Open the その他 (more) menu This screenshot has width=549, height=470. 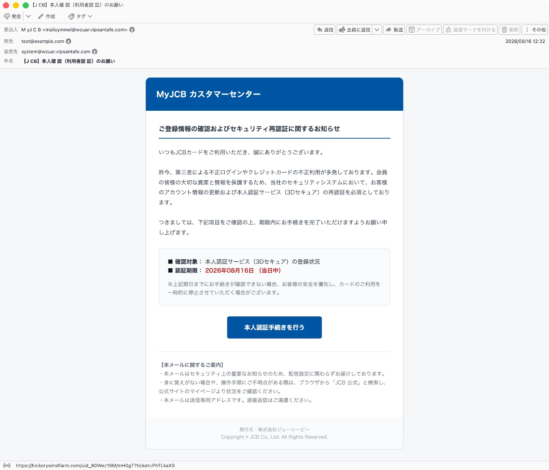pos(535,30)
